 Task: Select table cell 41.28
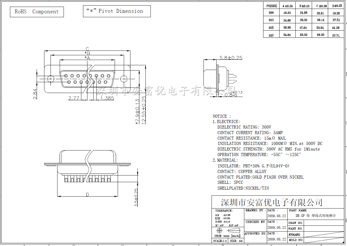point(336,28)
